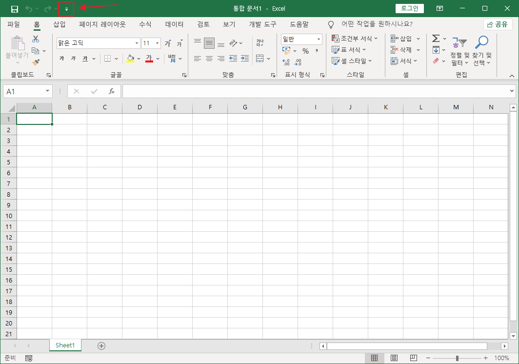
Task: Click Increase Decimal icon
Action: pyautogui.click(x=286, y=62)
